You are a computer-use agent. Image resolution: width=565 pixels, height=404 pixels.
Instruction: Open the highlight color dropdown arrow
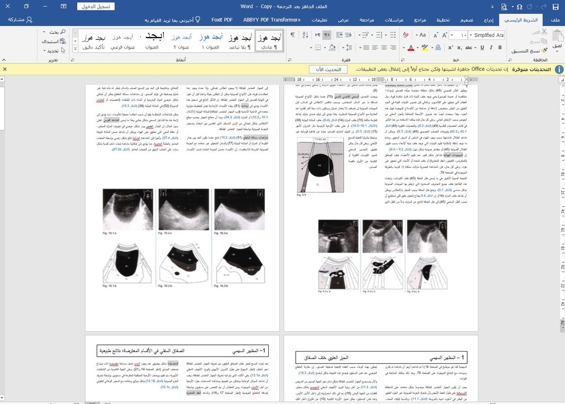(418, 47)
